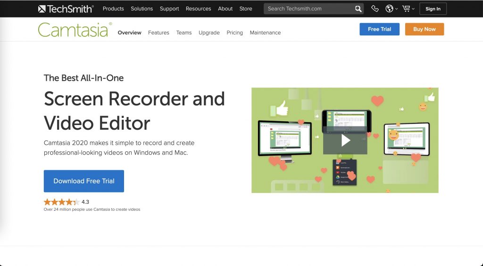483x266 pixels.
Task: Click the 4.3 rating value
Action: 85,202
